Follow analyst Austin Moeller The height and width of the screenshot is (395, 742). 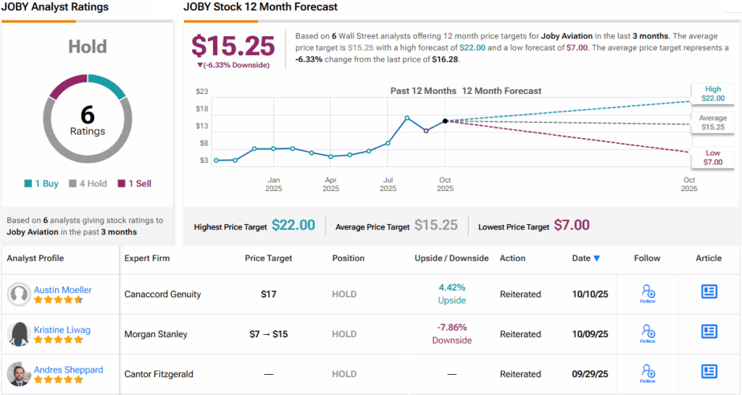tap(648, 293)
